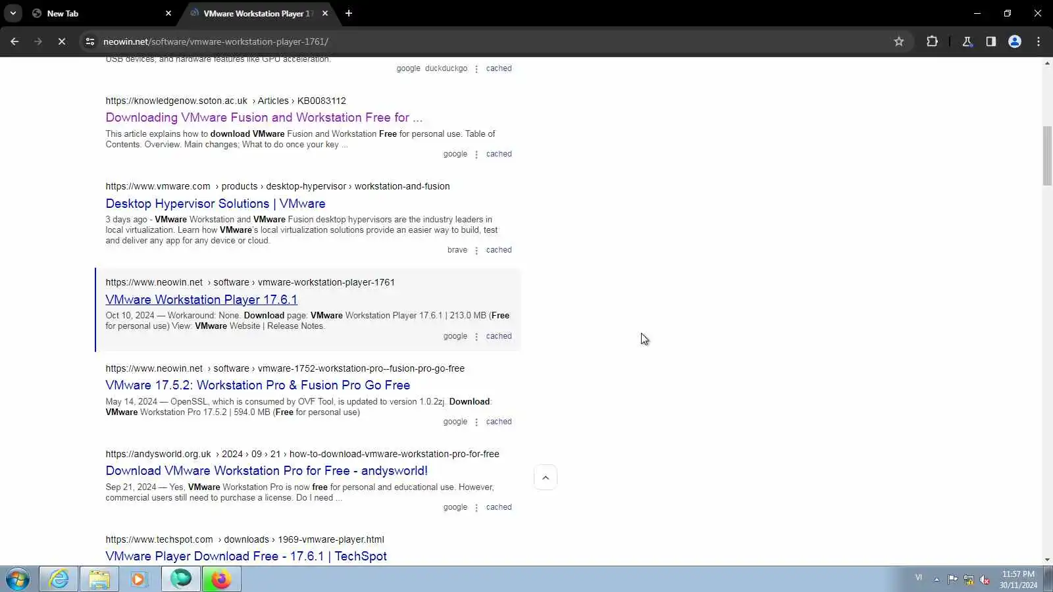Open VMware 17.5.2 Workstation Pro & Fusion link
Screen dimensions: 1053x592
(x=257, y=385)
